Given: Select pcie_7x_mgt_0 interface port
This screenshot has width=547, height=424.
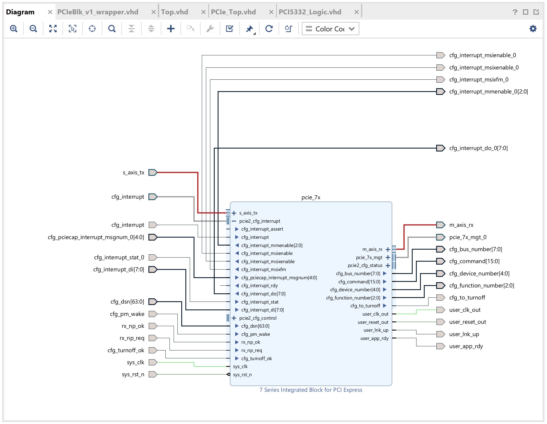Looking at the screenshot, I should coord(441,237).
